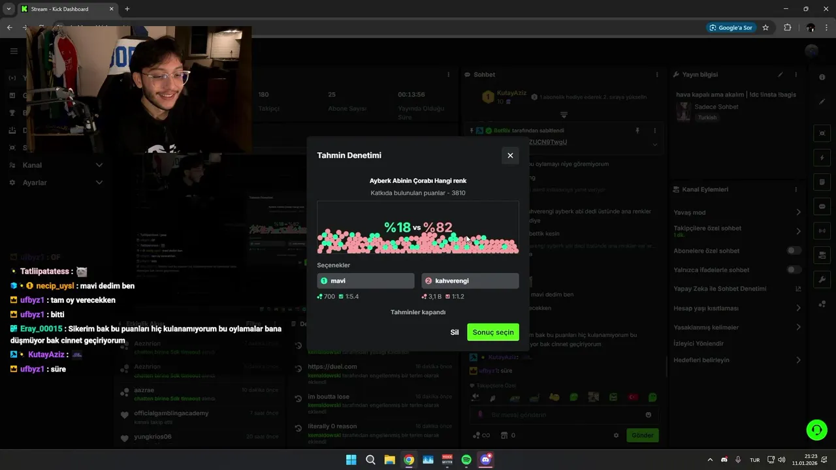Image resolution: width=836 pixels, height=470 pixels.
Task: Open the Kanal Eylemleri three-dot menu
Action: (796, 189)
